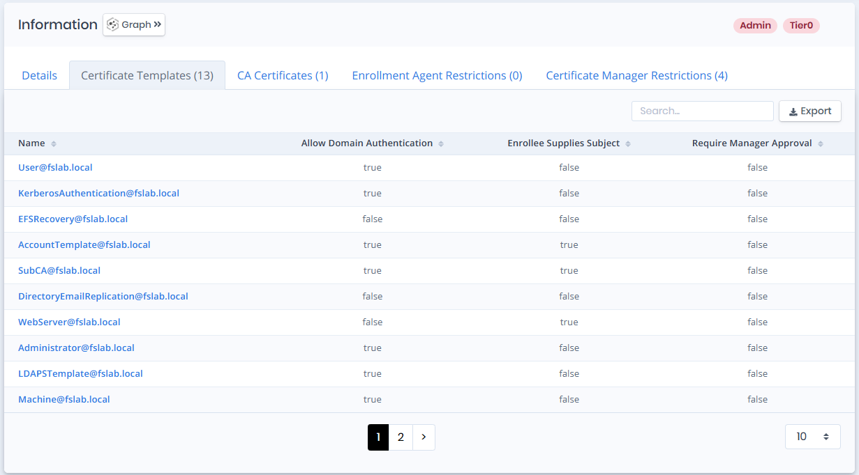The width and height of the screenshot is (859, 475).
Task: Open User@fslab.local template link
Action: click(x=55, y=167)
